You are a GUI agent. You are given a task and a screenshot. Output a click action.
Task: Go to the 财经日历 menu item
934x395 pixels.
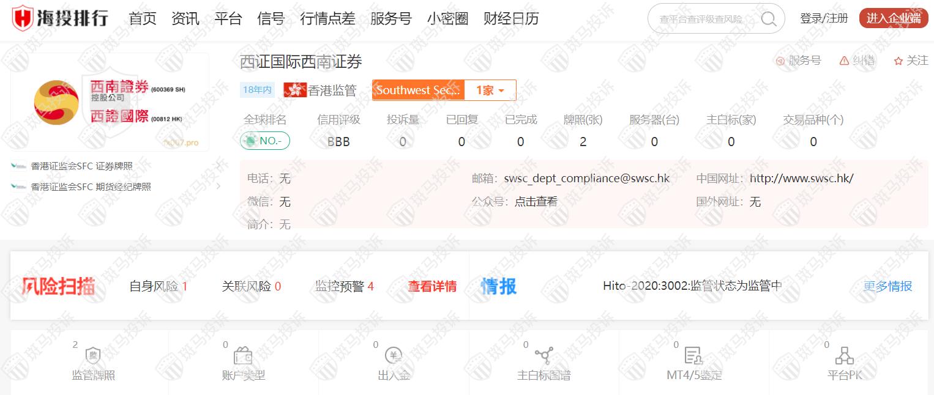511,18
